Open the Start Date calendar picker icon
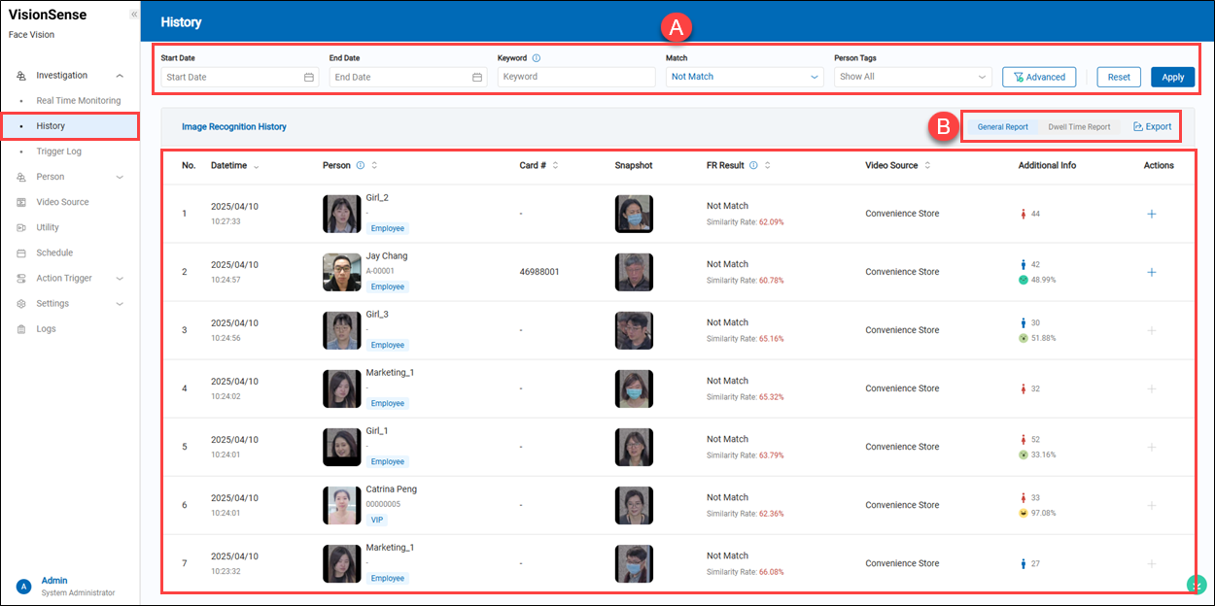1215x606 pixels. click(x=309, y=77)
